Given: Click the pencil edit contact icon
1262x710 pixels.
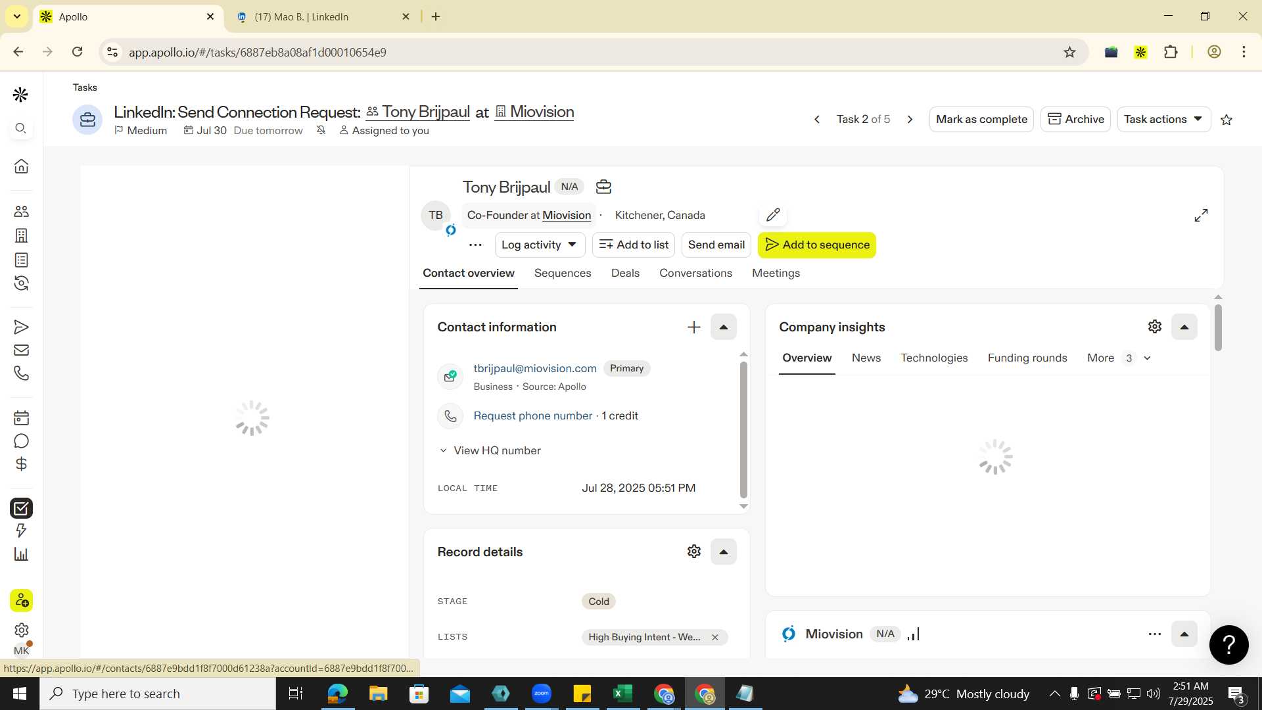Looking at the screenshot, I should pos(773,215).
